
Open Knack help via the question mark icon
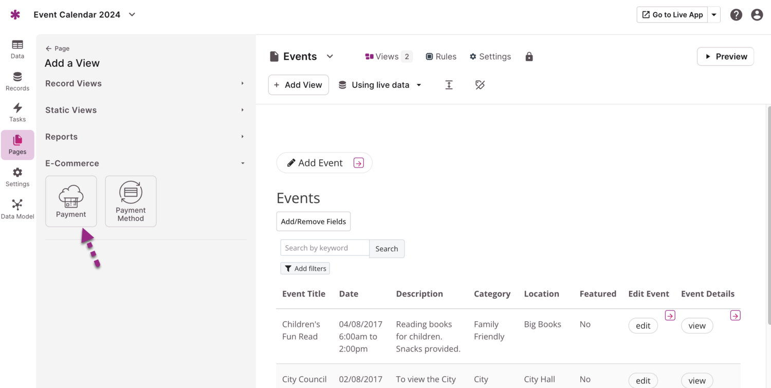pyautogui.click(x=736, y=14)
